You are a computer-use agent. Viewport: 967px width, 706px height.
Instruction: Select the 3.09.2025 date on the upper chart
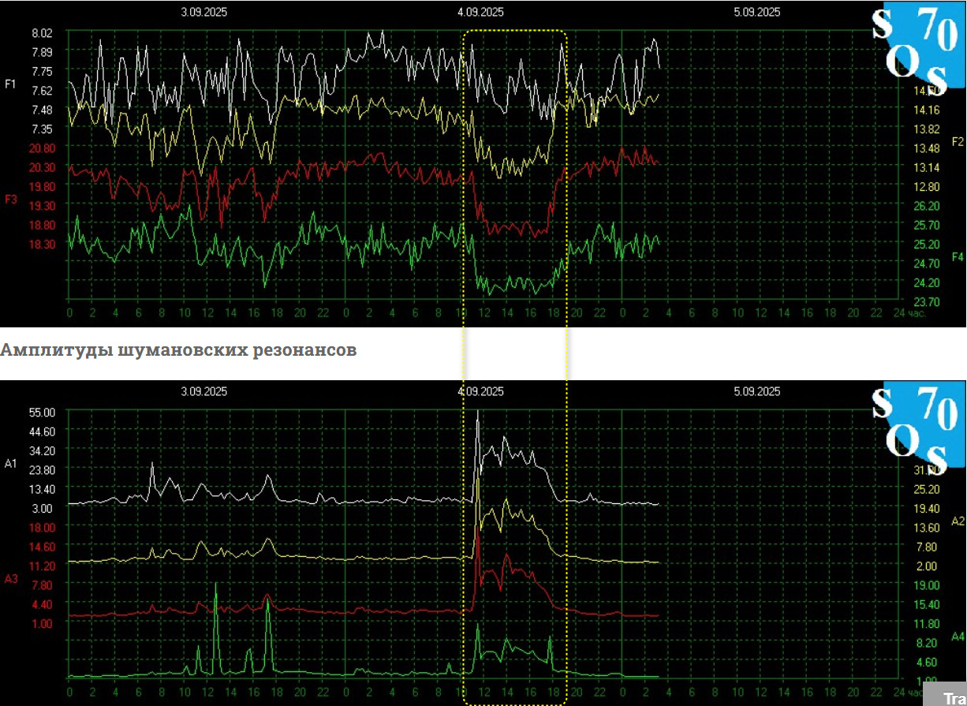pos(203,12)
